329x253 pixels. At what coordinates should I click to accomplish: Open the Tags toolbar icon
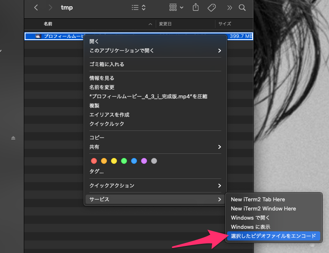(x=212, y=8)
